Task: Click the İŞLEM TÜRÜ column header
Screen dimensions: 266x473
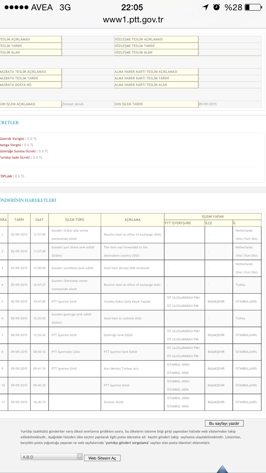Action: coord(74,219)
